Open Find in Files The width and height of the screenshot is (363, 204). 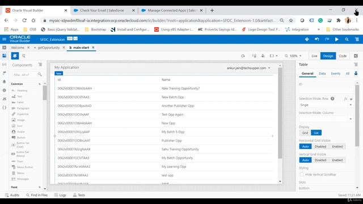37,195
